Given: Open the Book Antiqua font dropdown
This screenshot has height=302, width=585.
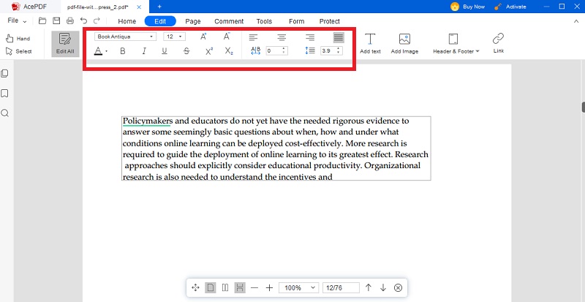Looking at the screenshot, I should pyautogui.click(x=125, y=37).
